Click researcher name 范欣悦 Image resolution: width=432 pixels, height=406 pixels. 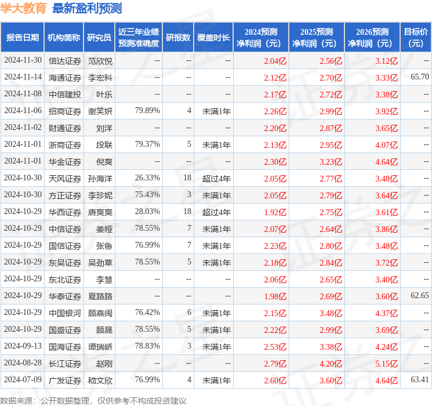point(100,61)
